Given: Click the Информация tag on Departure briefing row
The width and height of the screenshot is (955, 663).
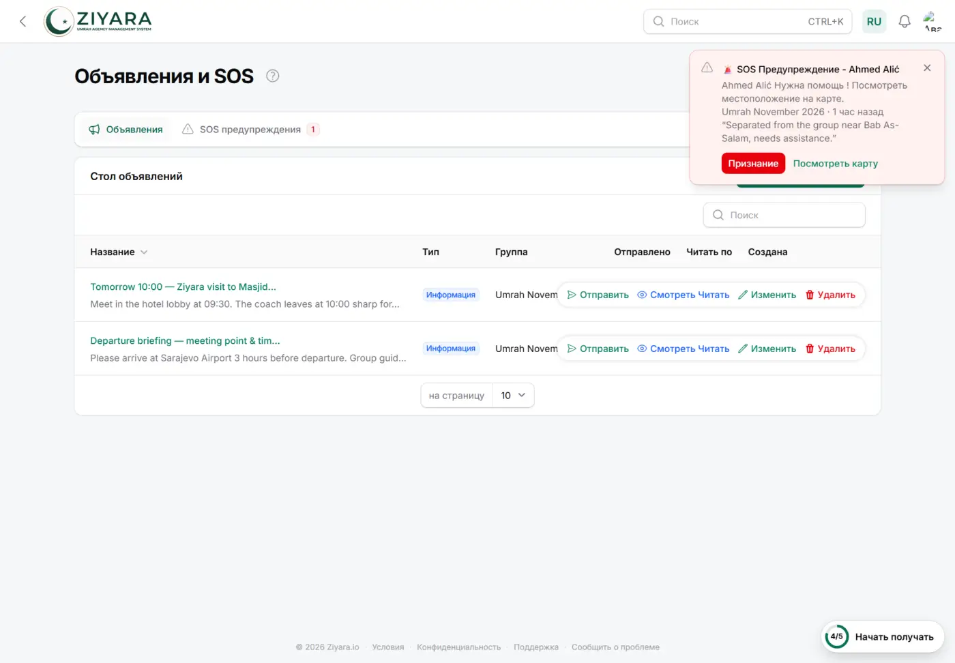Looking at the screenshot, I should [x=451, y=349].
